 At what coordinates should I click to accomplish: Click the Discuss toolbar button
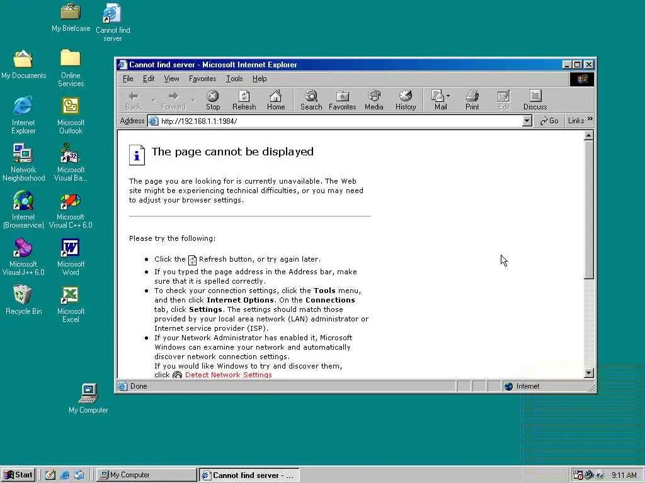coord(535,100)
